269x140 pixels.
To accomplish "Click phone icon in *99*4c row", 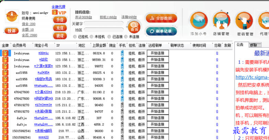I will click(x=122, y=53).
